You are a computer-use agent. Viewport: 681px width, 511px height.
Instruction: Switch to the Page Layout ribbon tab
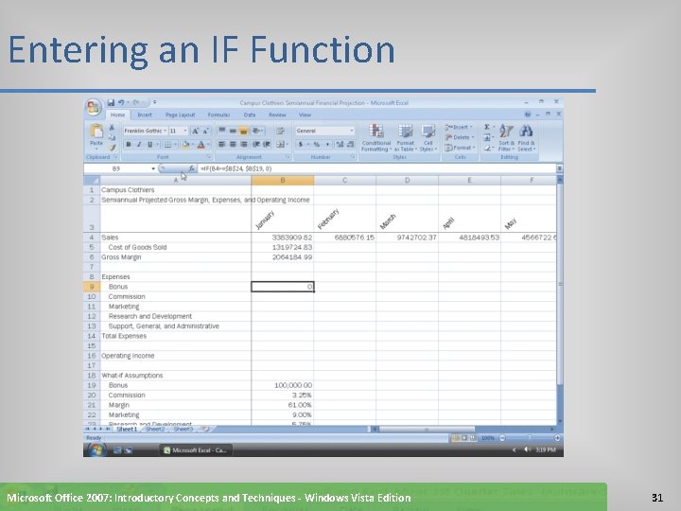[181, 115]
